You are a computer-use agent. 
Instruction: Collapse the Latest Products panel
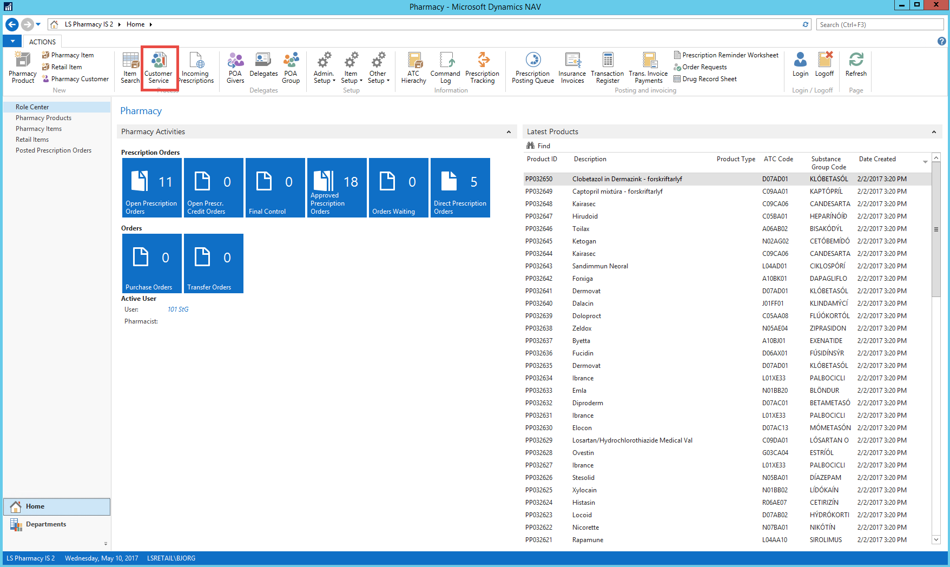pos(934,132)
